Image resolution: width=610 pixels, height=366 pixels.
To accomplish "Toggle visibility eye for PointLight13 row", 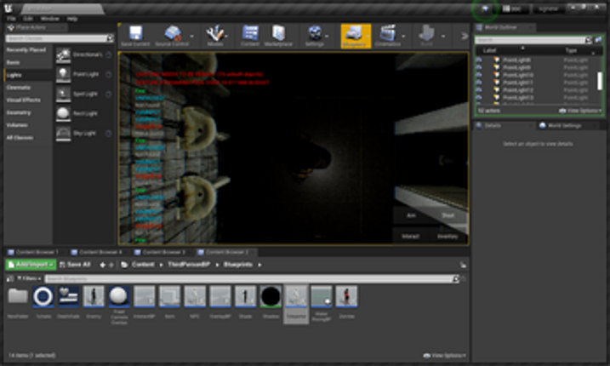I will (479, 97).
